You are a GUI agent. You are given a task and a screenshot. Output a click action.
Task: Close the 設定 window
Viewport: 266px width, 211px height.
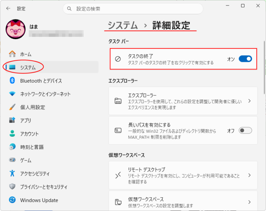pyautogui.click(x=258, y=5)
